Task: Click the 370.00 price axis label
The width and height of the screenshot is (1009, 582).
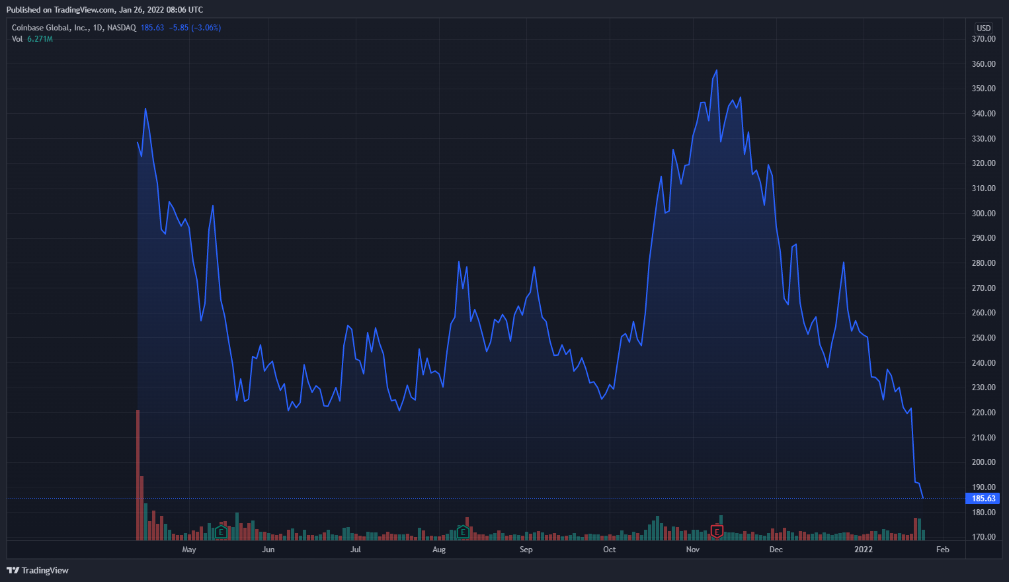Action: pyautogui.click(x=984, y=39)
